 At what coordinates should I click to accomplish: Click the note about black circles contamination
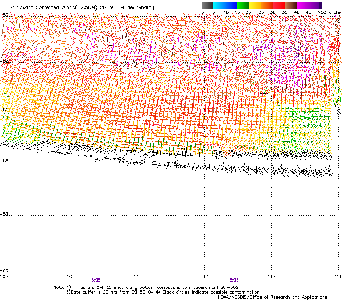click(x=211, y=292)
